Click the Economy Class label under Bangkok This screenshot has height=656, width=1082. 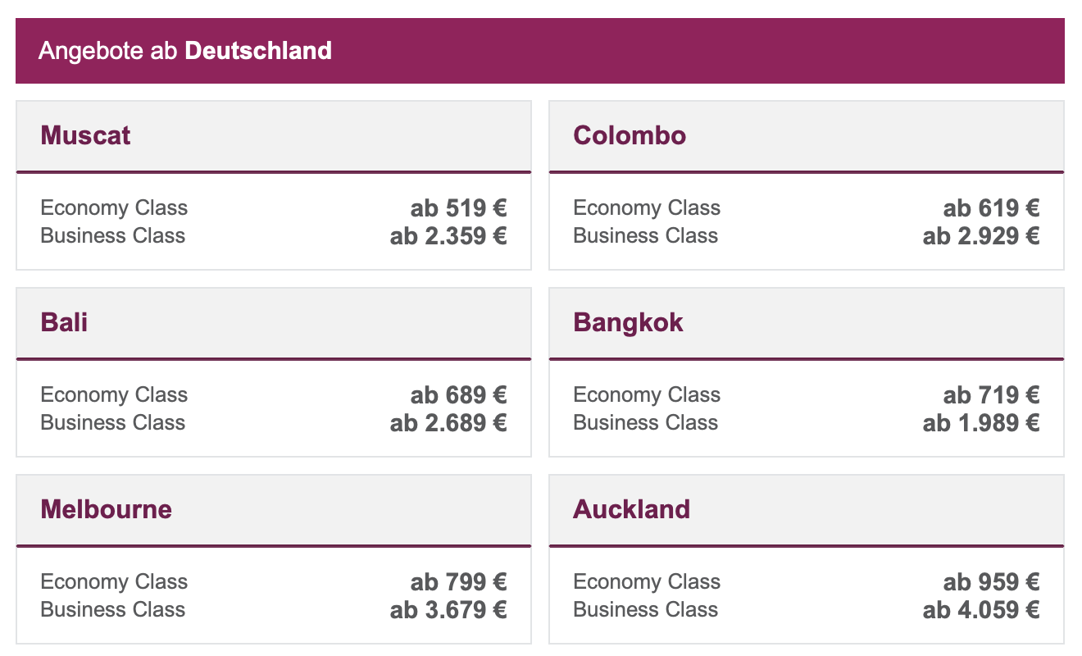click(647, 395)
